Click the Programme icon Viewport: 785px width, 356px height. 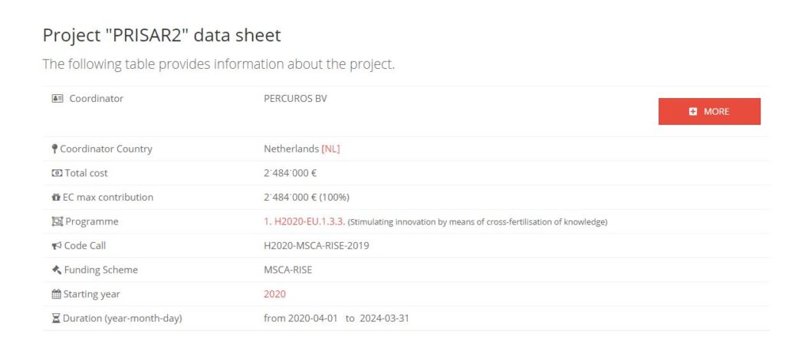(57, 221)
